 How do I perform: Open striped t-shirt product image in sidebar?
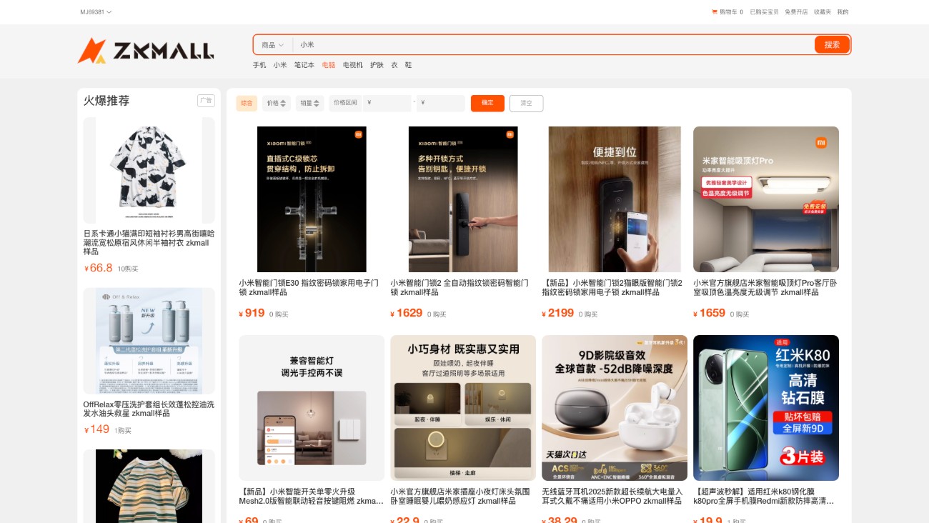pyautogui.click(x=149, y=486)
